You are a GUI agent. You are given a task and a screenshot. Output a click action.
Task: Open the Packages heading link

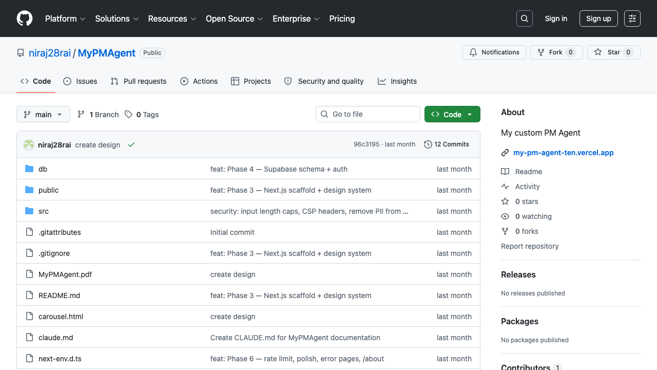point(519,321)
